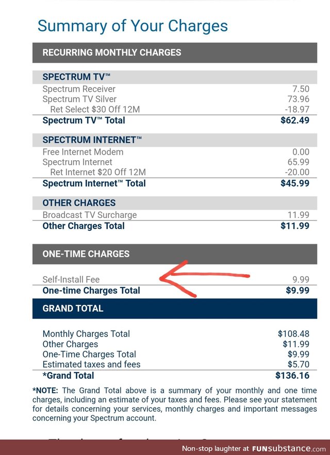
Task: Click the Summary of Your Charges heading
Action: 133,26
